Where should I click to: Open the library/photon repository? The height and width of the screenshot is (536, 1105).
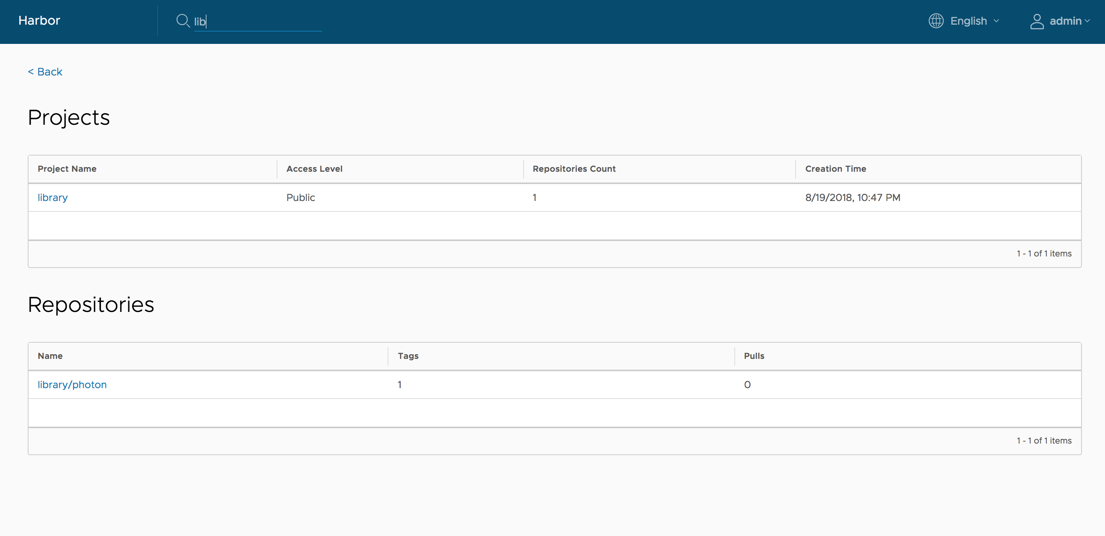pyautogui.click(x=72, y=384)
